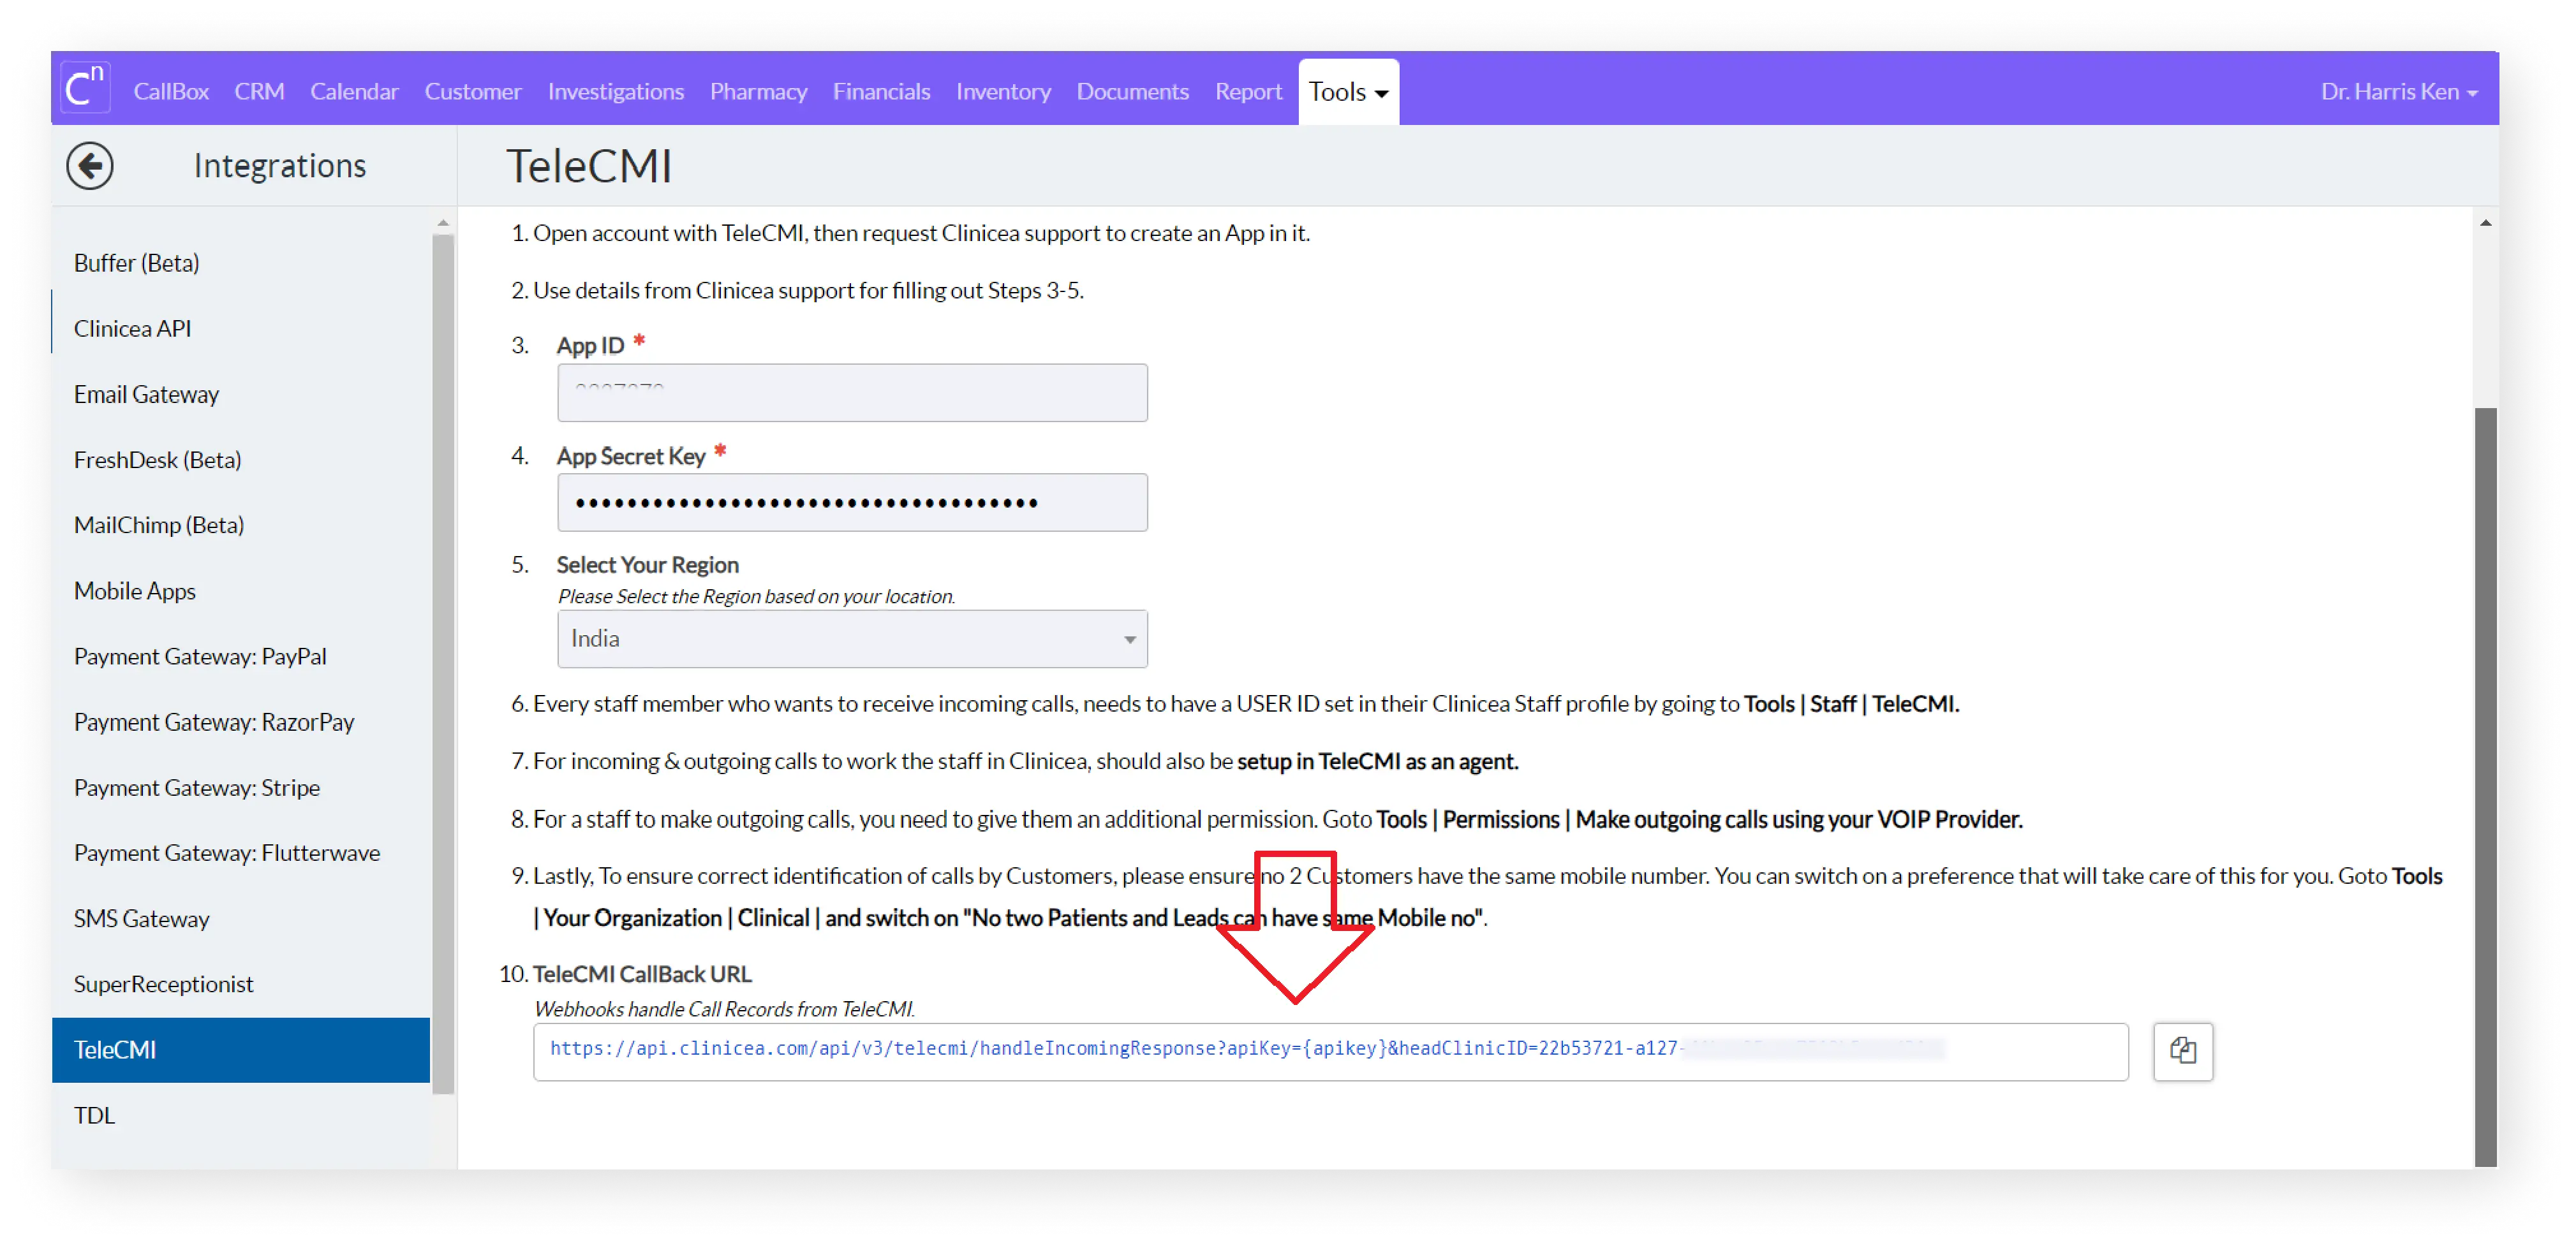The image size is (2576, 1246).
Task: Click the sidebar scroll up arrow
Action: pyautogui.click(x=443, y=223)
